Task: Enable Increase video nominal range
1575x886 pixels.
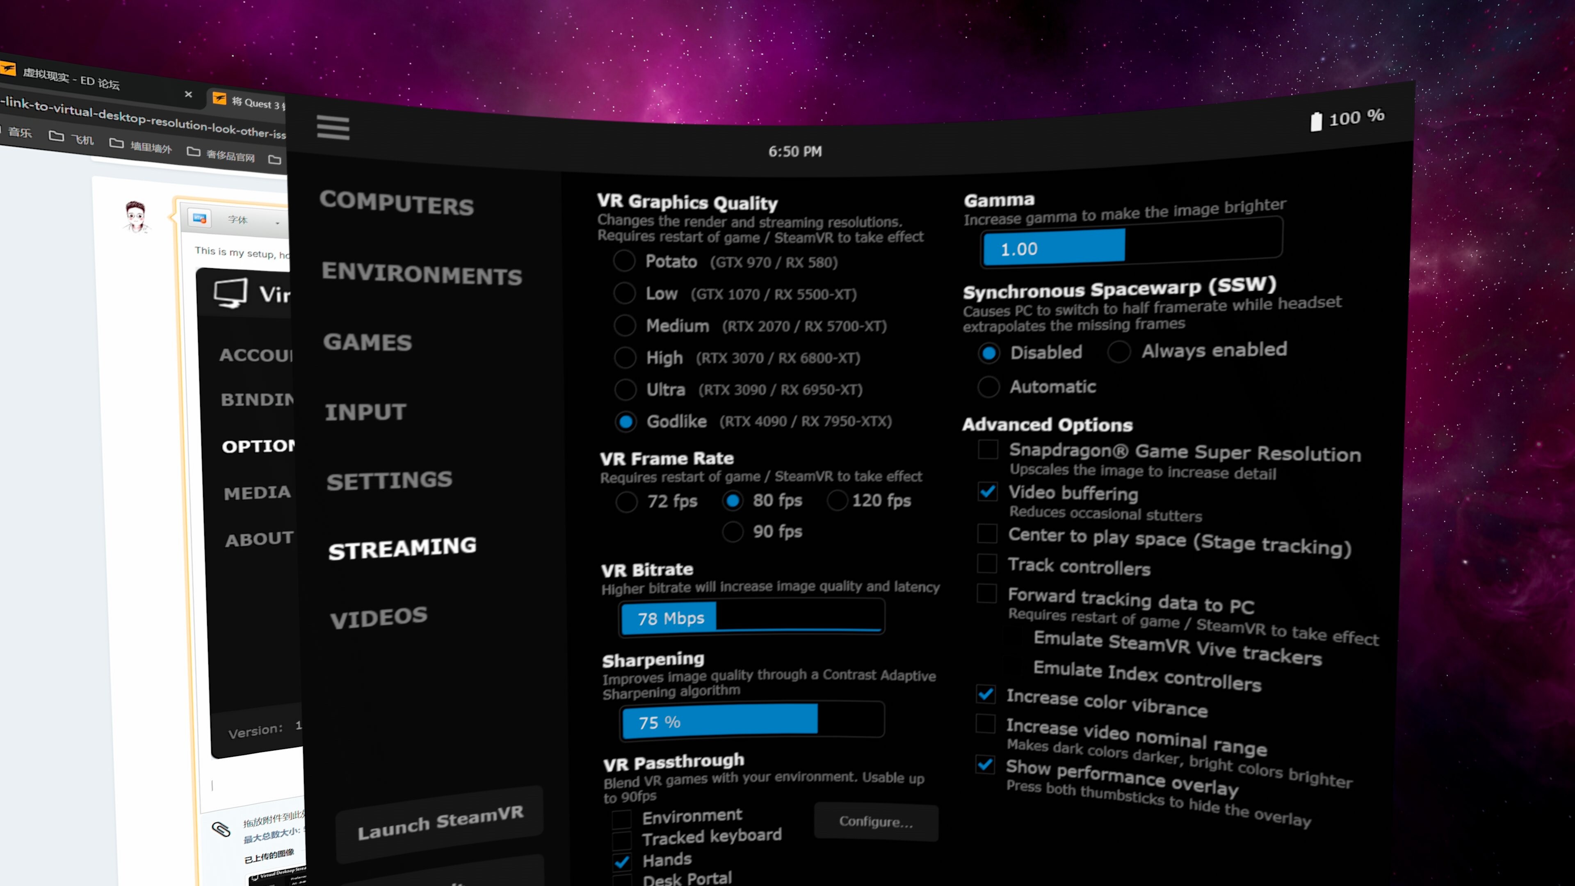Action: click(x=985, y=723)
